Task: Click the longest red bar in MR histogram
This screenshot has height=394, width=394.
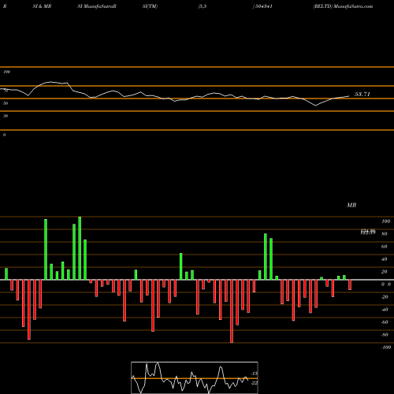Action: tap(232, 311)
